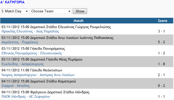The image size is (174, 100).
Task: Click the Match Day dropdown arrow
Action: click(27, 11)
